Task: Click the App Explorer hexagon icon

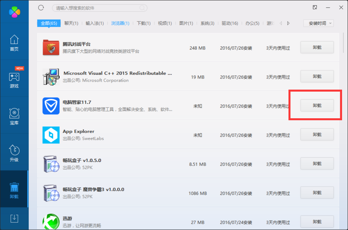Action: [x=51, y=135]
